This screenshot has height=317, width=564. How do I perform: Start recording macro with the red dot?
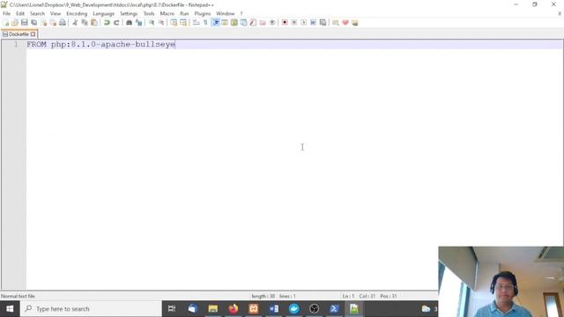285,23
